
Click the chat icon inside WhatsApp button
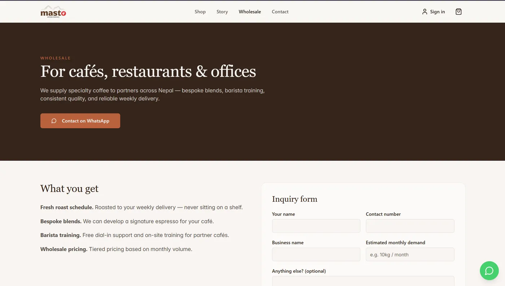[x=54, y=121]
